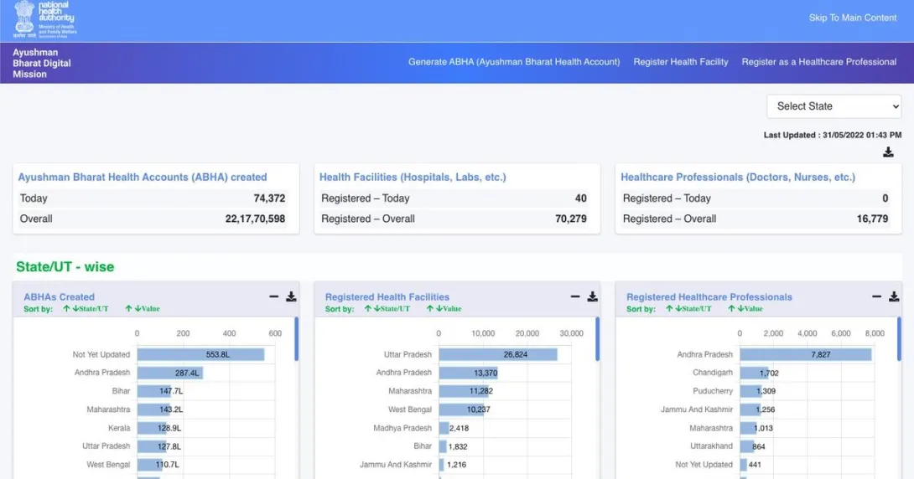The image size is (914, 479).
Task: Download the Registered Health Facilities chart
Action: (x=592, y=296)
